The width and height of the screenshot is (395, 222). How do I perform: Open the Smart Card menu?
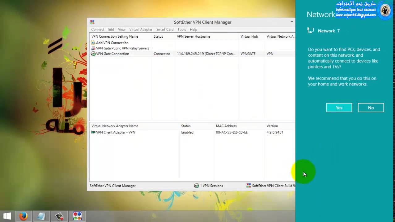pos(165,30)
